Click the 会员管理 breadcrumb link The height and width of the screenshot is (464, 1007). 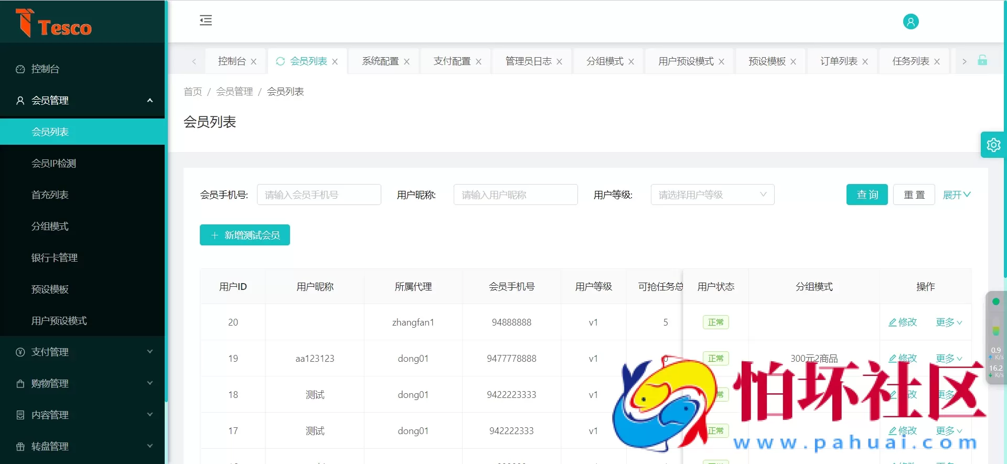pos(234,92)
